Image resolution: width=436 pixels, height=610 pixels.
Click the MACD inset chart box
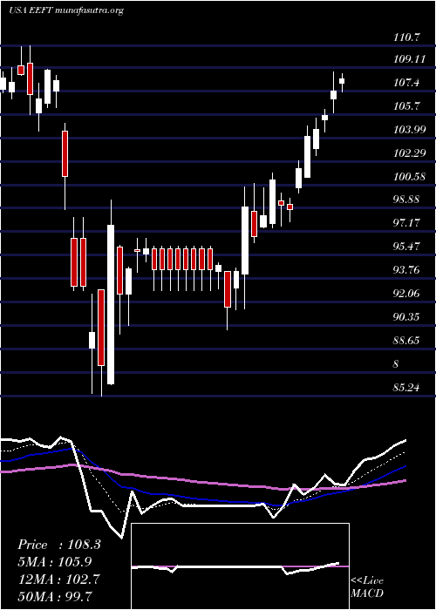pyautogui.click(x=240, y=566)
